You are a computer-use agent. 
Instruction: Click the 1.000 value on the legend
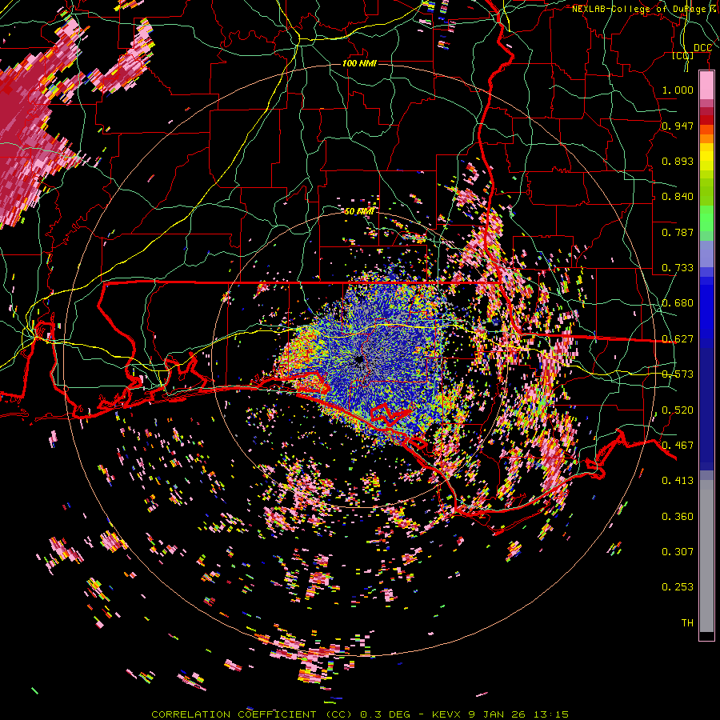(x=678, y=90)
